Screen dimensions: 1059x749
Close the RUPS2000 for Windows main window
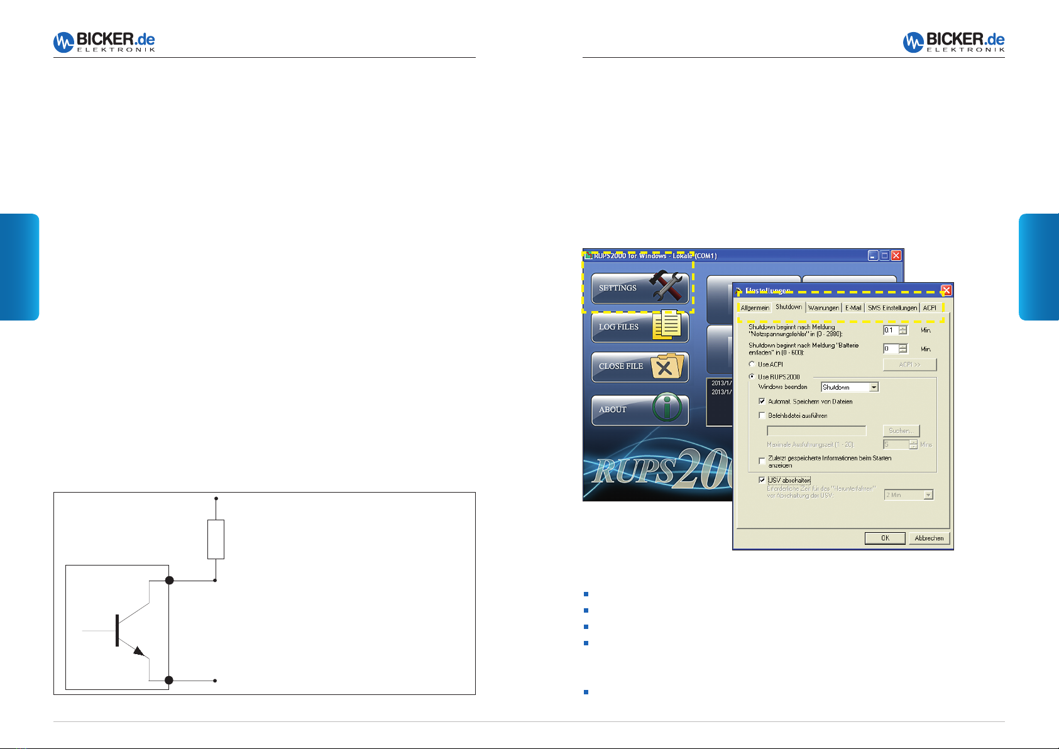click(x=896, y=256)
